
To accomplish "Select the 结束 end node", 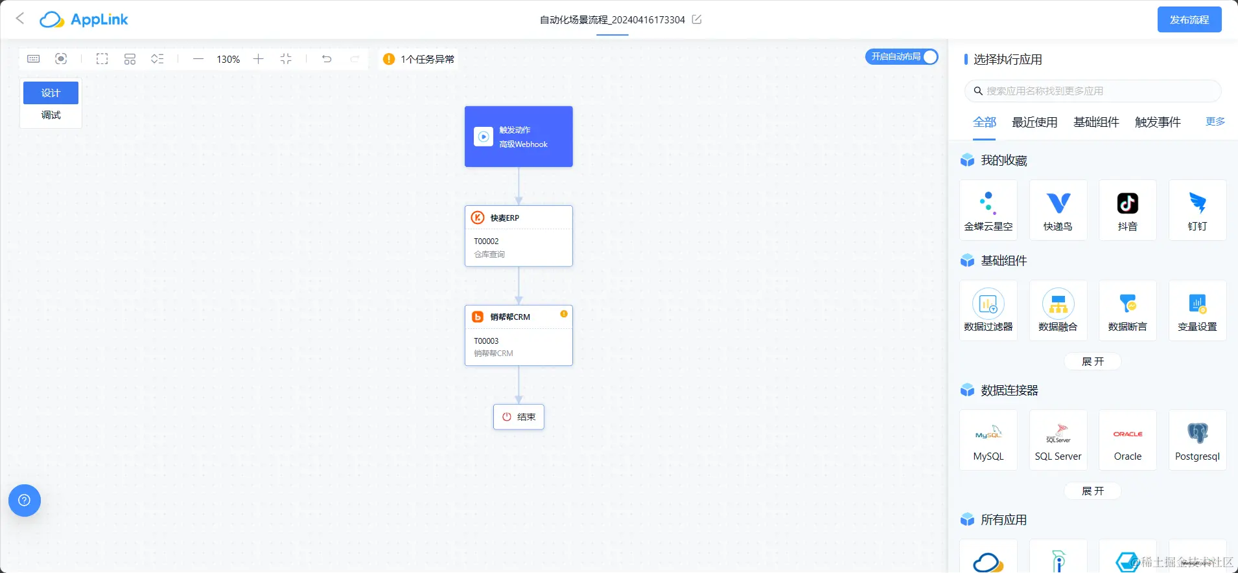I will [x=519, y=417].
